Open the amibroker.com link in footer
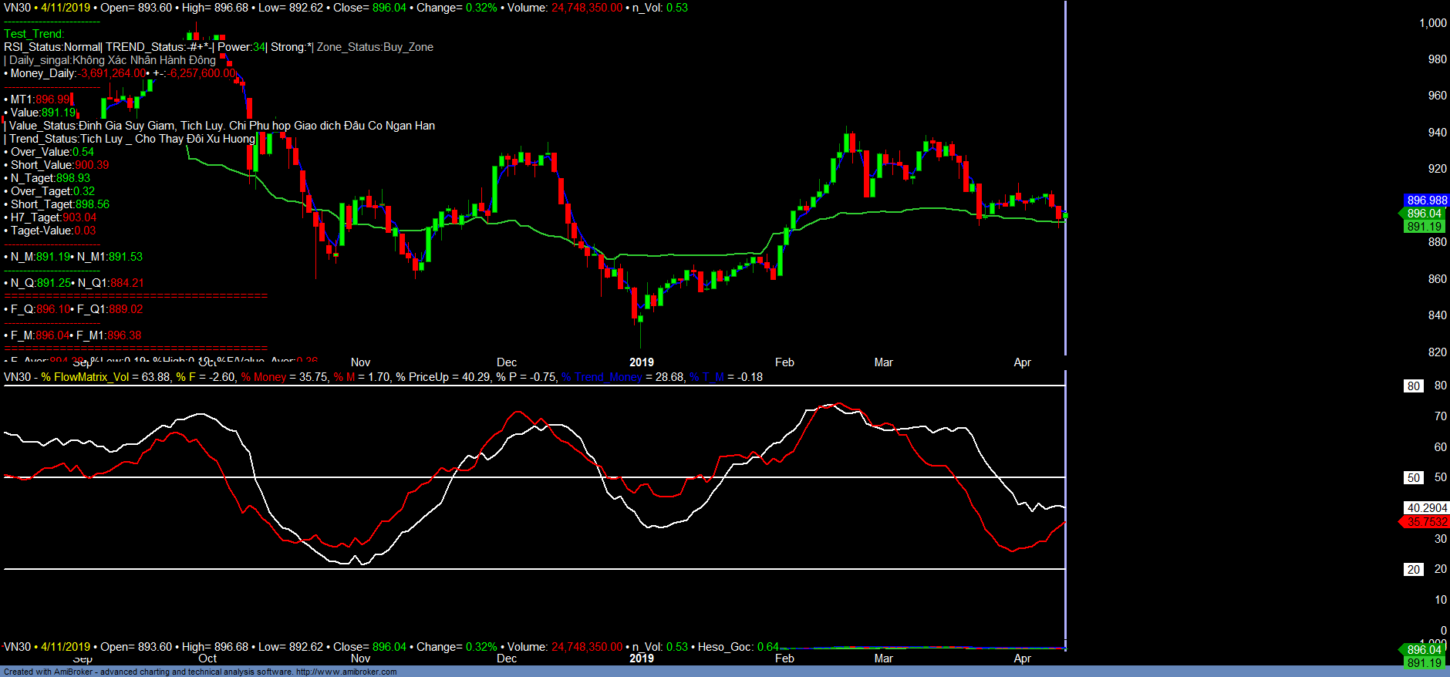1450x677 pixels. click(x=346, y=672)
